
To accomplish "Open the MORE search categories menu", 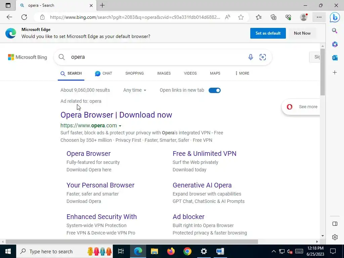I will point(242,73).
